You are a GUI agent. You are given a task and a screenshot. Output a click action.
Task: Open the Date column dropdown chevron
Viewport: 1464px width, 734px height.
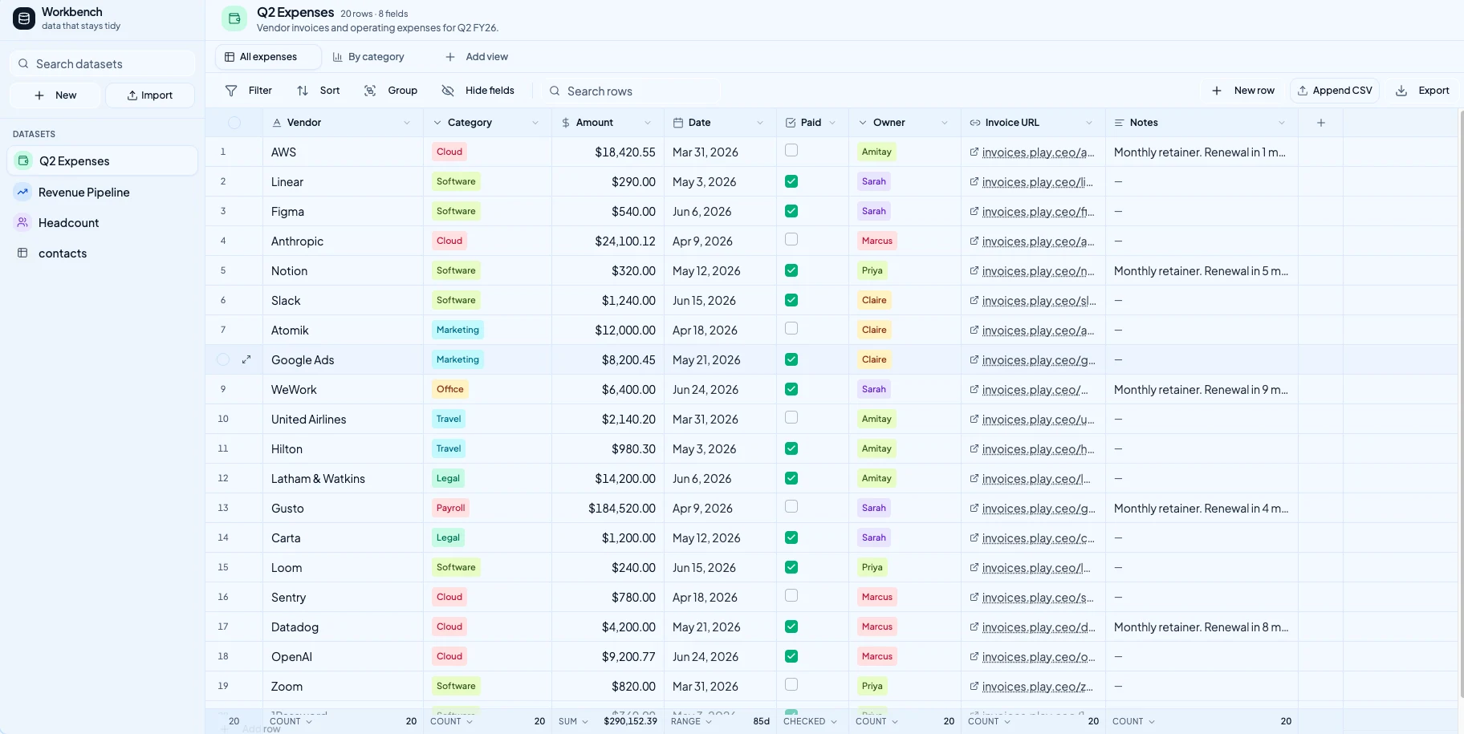760,123
